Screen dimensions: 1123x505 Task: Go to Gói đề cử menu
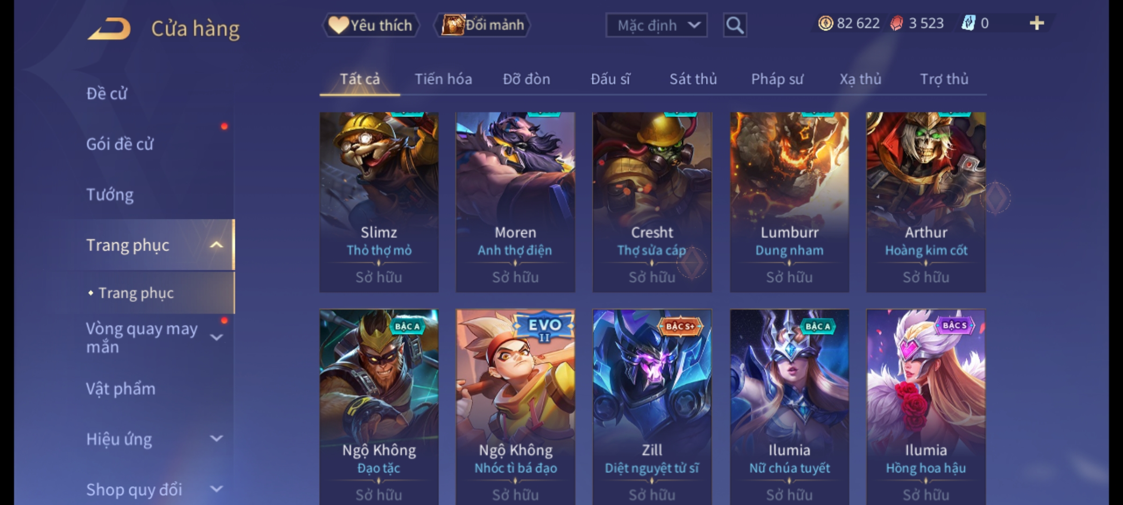tap(120, 144)
